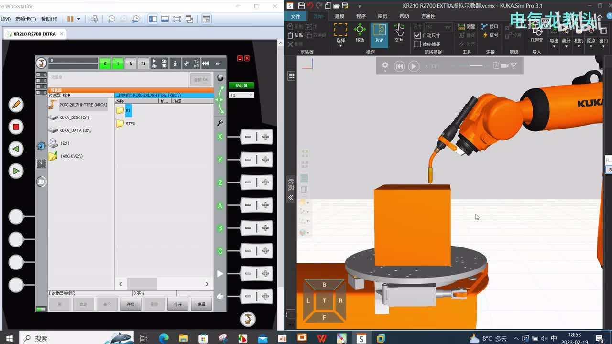The image size is (612, 344).
Task: Open the 文件 (File) tab
Action: (295, 16)
